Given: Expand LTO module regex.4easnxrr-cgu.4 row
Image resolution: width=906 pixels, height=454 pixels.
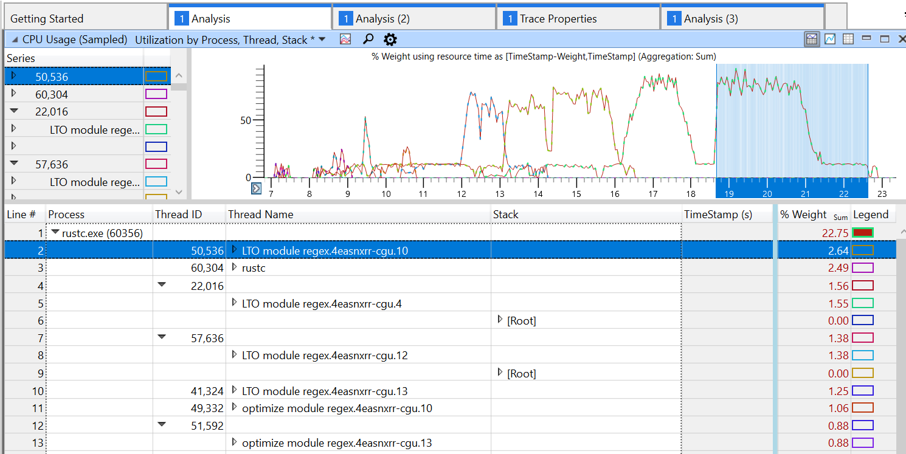Looking at the screenshot, I should (x=235, y=303).
